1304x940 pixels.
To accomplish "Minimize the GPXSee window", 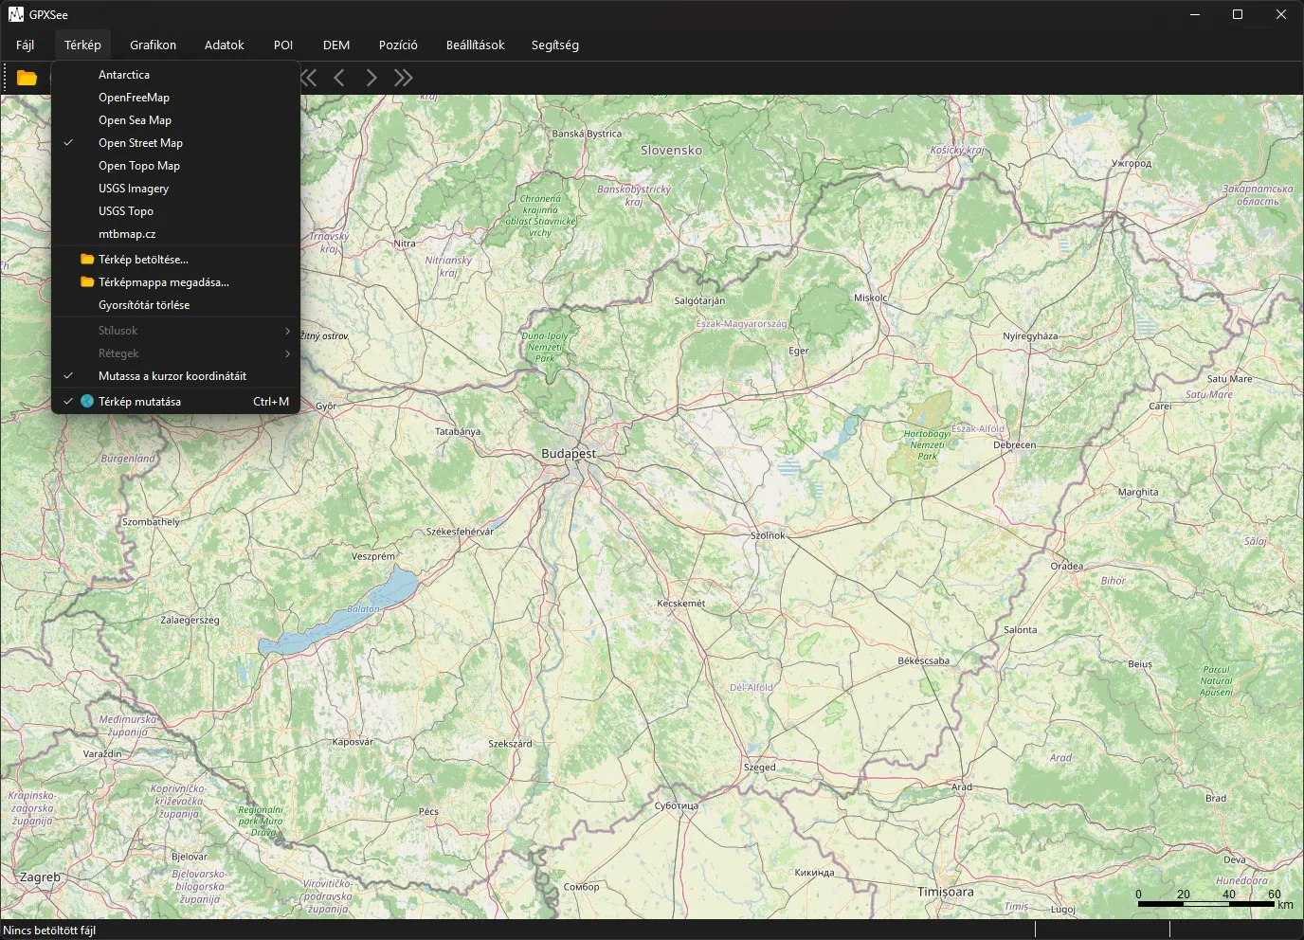I will 1194,14.
